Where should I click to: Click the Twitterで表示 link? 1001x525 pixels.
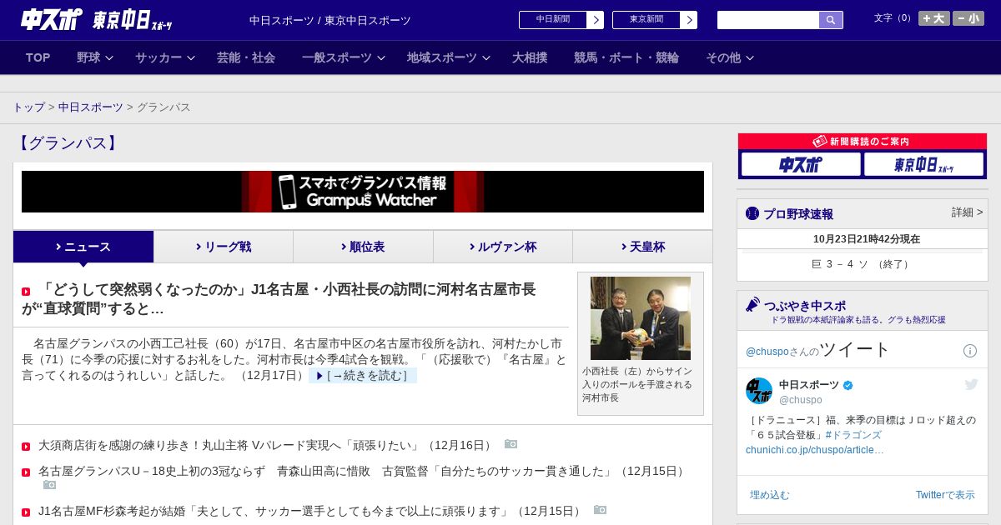click(x=945, y=495)
